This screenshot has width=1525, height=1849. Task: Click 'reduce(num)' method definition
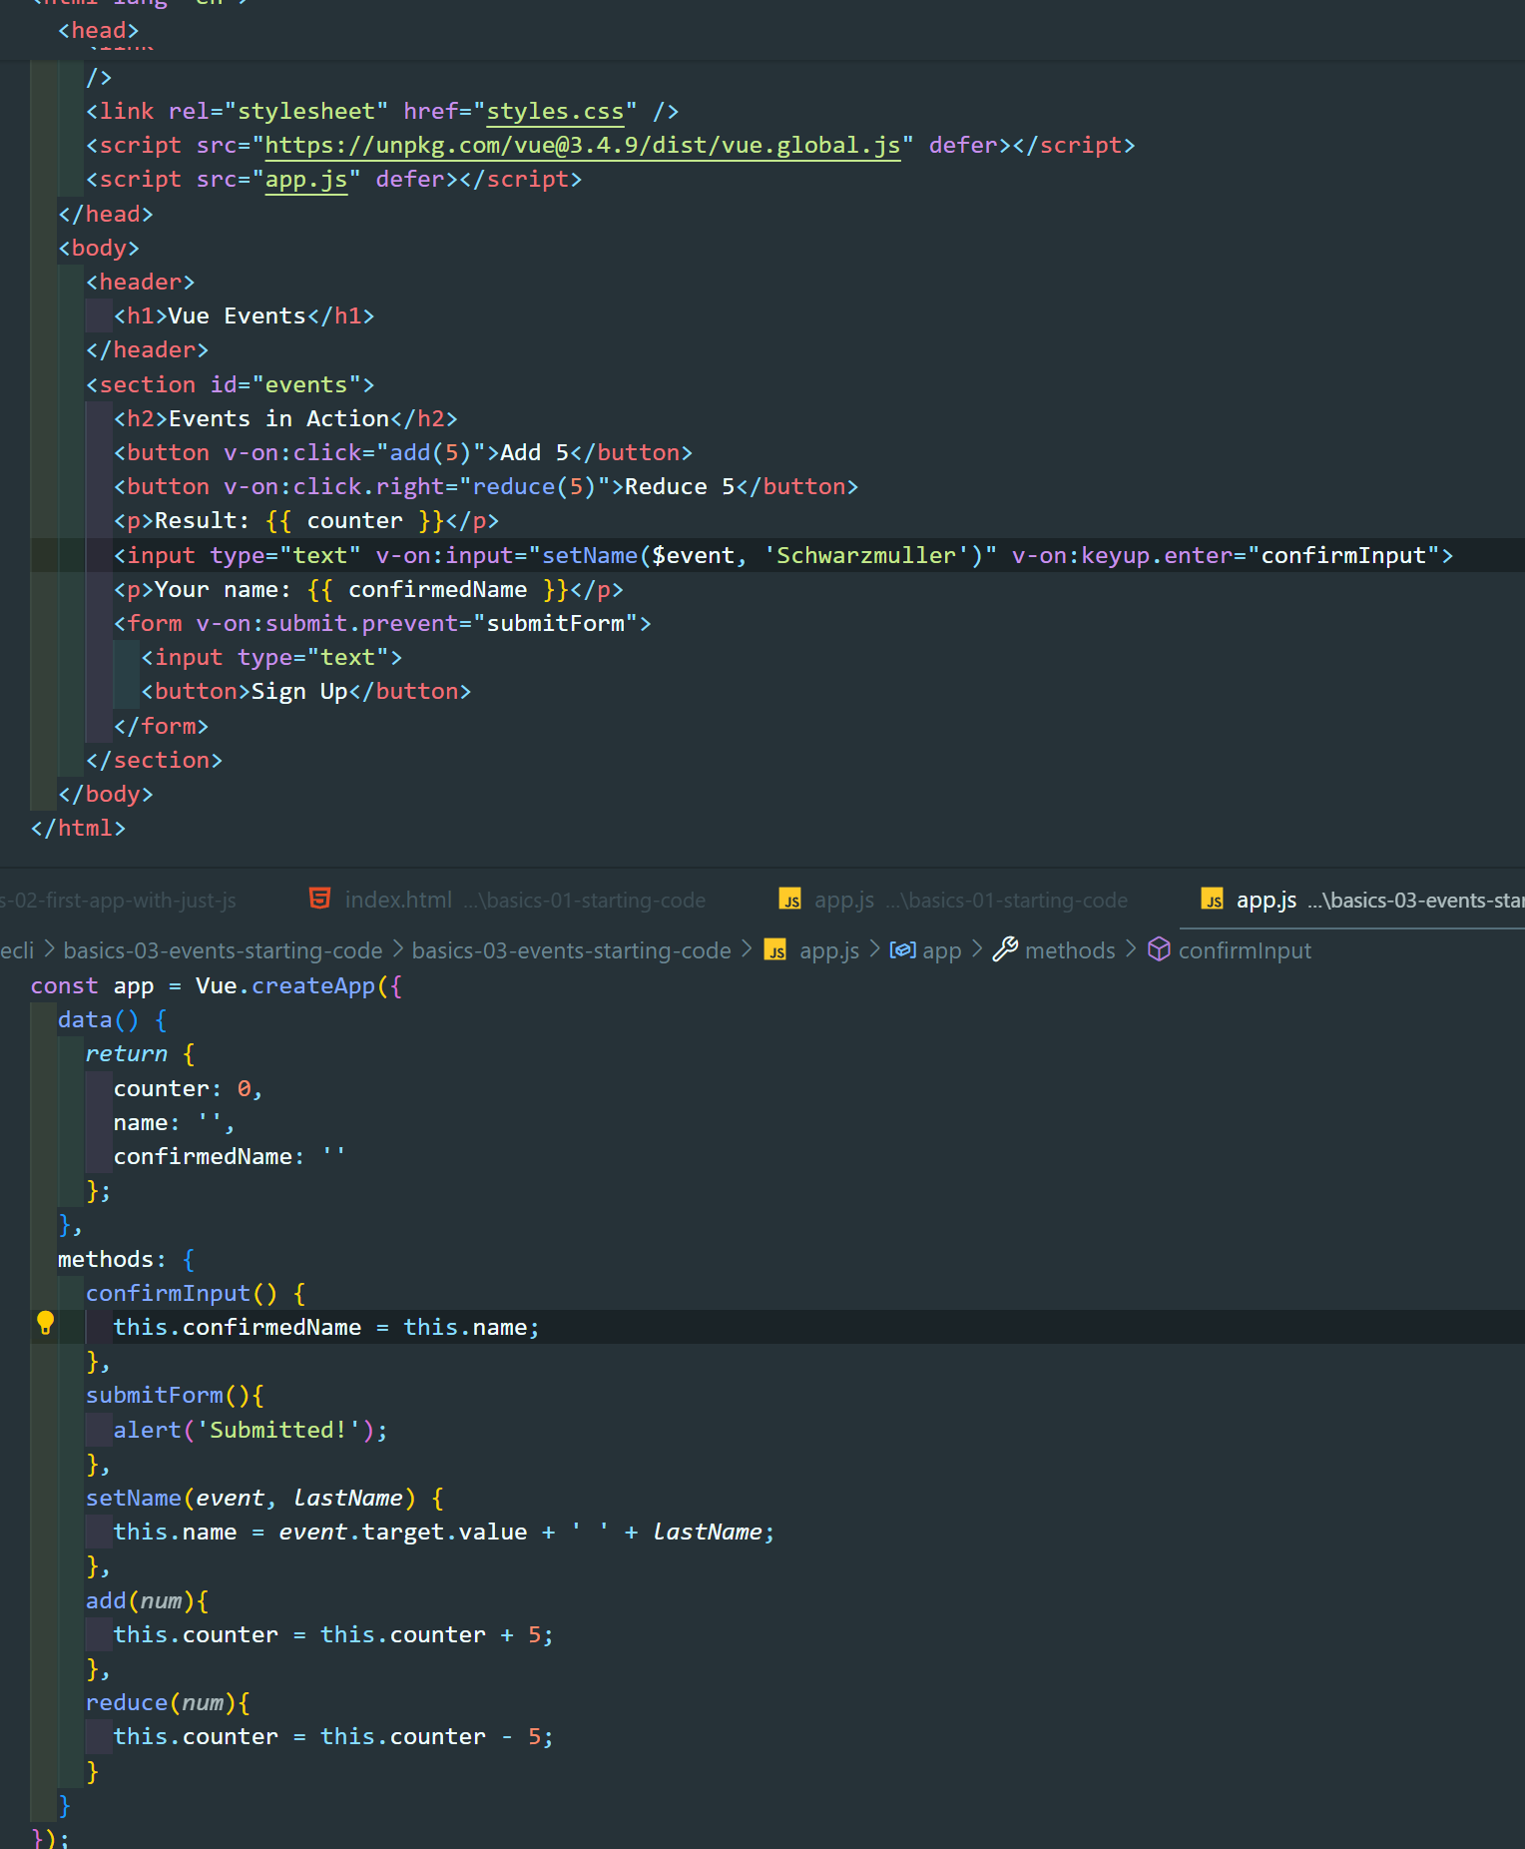tap(160, 1703)
